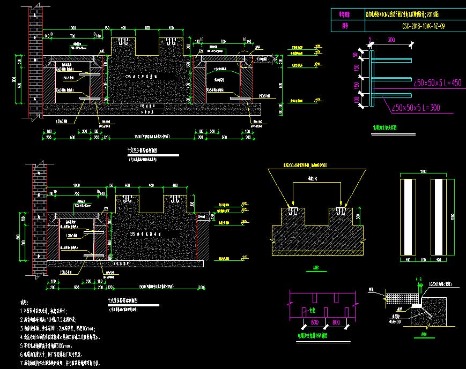The height and width of the screenshot is (369, 466).
Task: Select note 5 mentioning 300mm
Action: coord(46,346)
